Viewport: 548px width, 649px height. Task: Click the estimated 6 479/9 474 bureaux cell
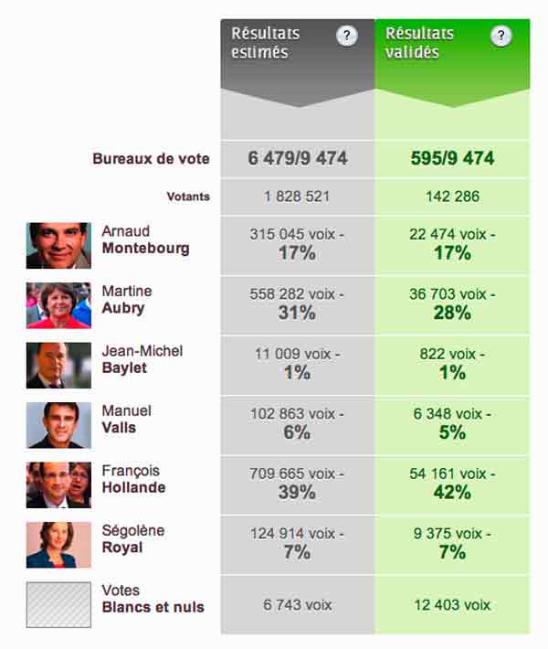point(298,158)
